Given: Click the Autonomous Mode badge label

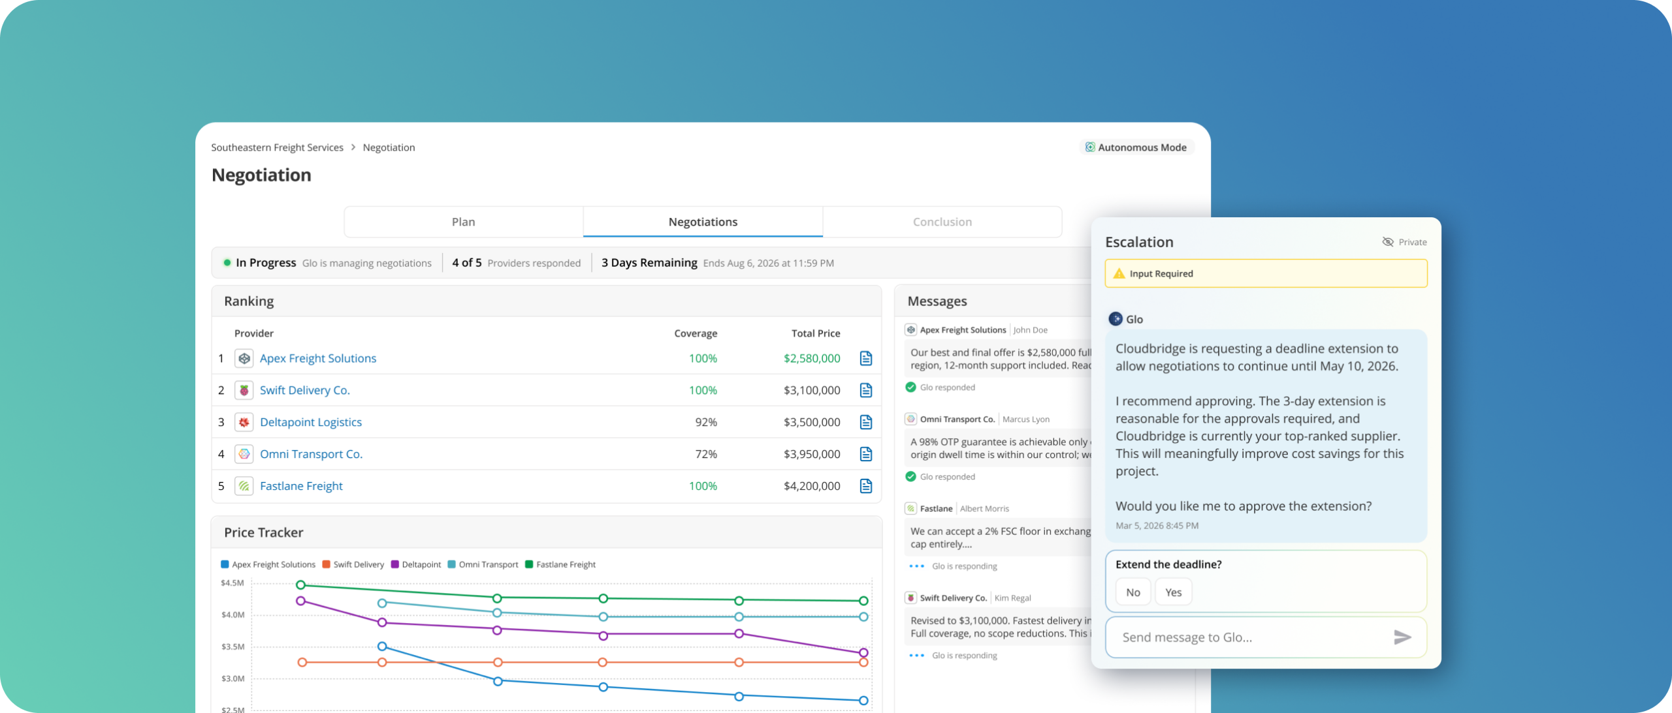Looking at the screenshot, I should 1142,147.
